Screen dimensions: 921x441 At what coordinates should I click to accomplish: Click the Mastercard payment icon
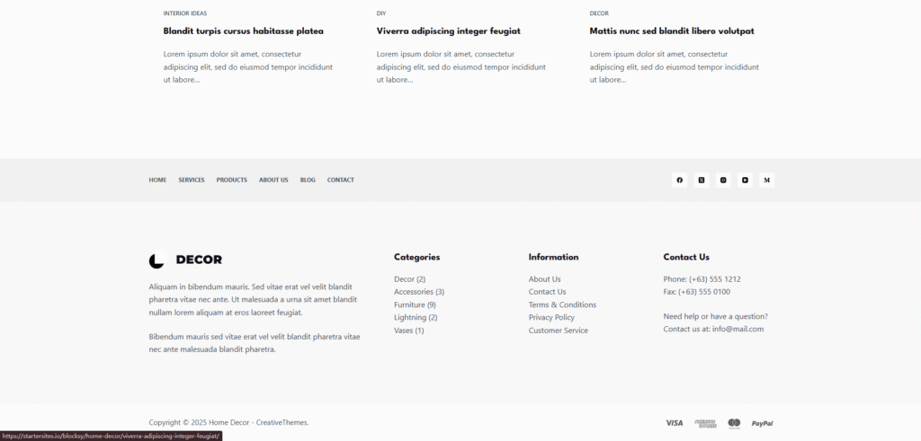point(734,423)
